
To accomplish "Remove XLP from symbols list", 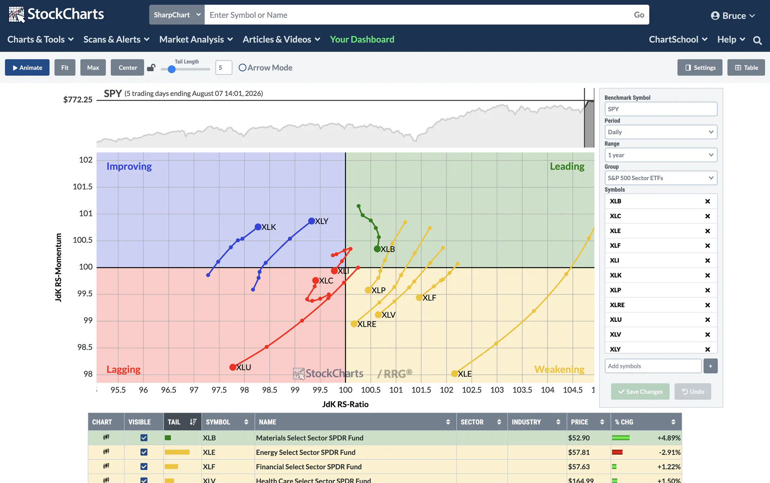I will 707,290.
